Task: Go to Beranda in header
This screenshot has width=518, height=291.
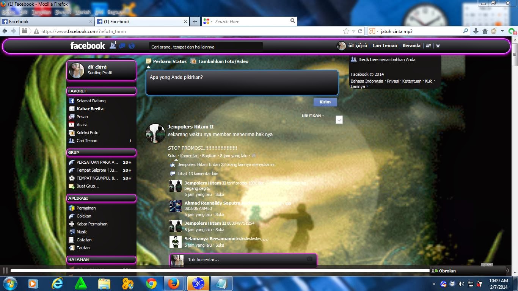Action: point(411,45)
